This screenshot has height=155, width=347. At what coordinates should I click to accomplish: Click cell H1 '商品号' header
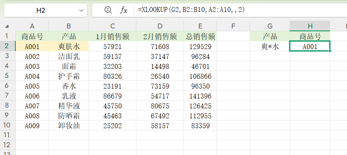point(310,36)
